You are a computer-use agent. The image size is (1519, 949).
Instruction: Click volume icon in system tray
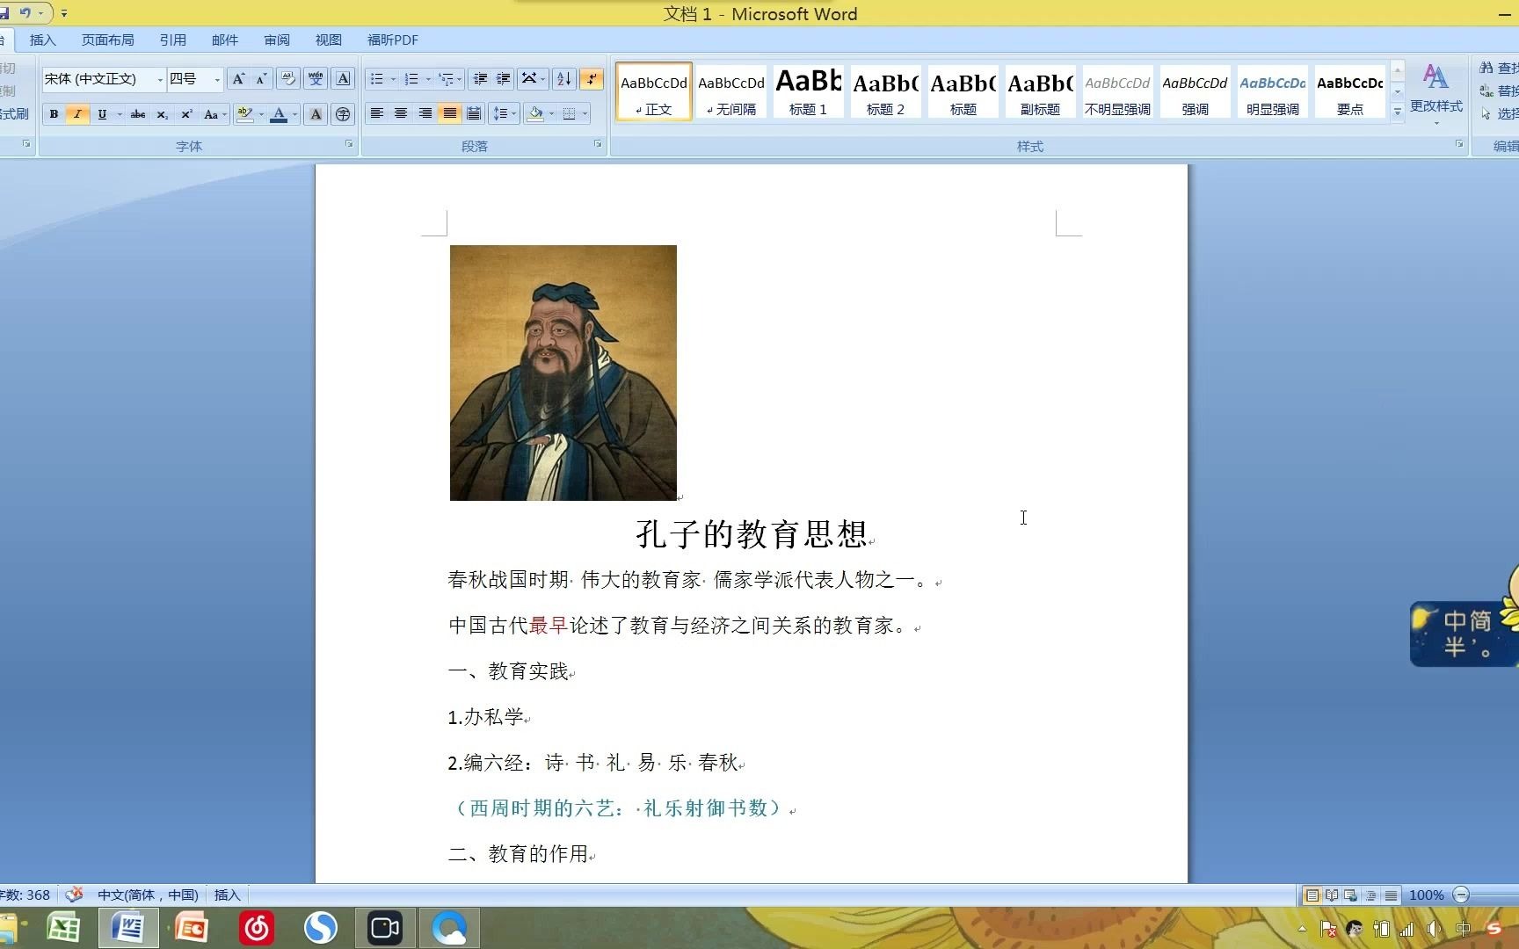coord(1434,929)
